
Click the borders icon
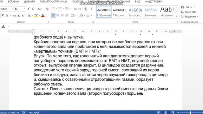pos(88,16)
